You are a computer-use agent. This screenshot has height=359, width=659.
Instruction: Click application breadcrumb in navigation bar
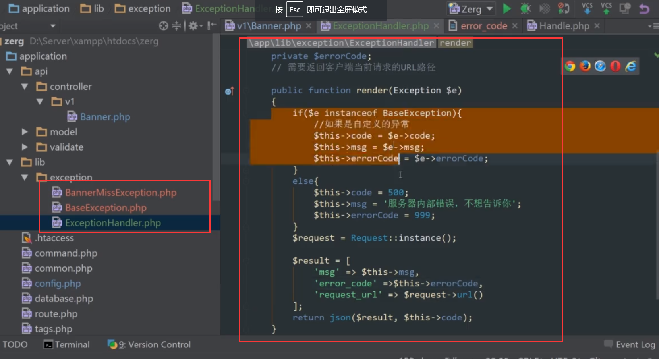pyautogui.click(x=39, y=8)
